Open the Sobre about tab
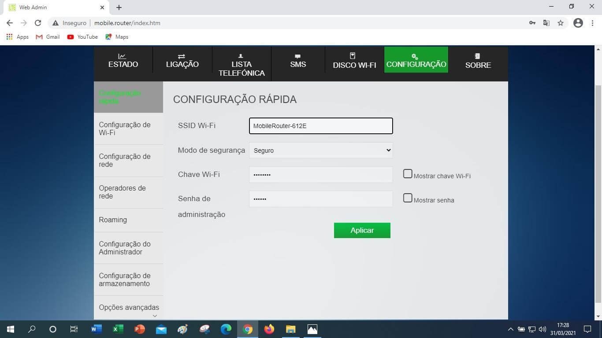The image size is (602, 338). click(478, 61)
